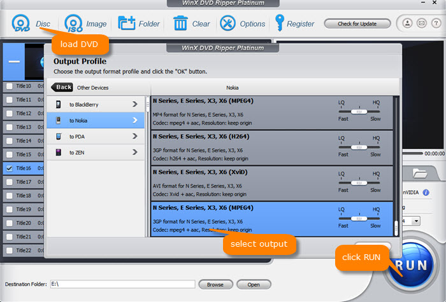Click the user account icon
This screenshot has width=446, height=302.
tap(407, 23)
